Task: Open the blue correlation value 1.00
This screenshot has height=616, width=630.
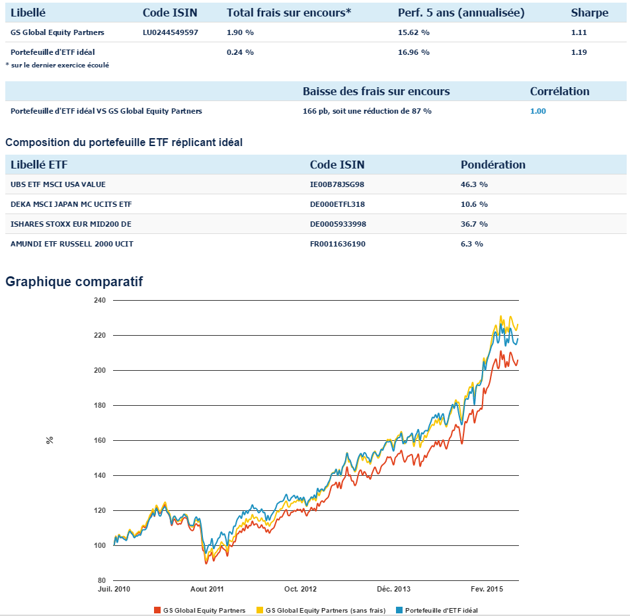Action: coord(538,111)
